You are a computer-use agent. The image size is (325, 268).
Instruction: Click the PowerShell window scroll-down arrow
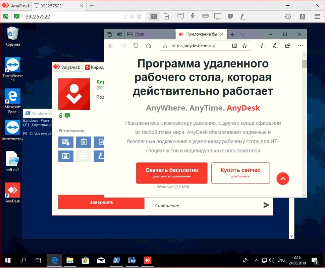point(291,236)
